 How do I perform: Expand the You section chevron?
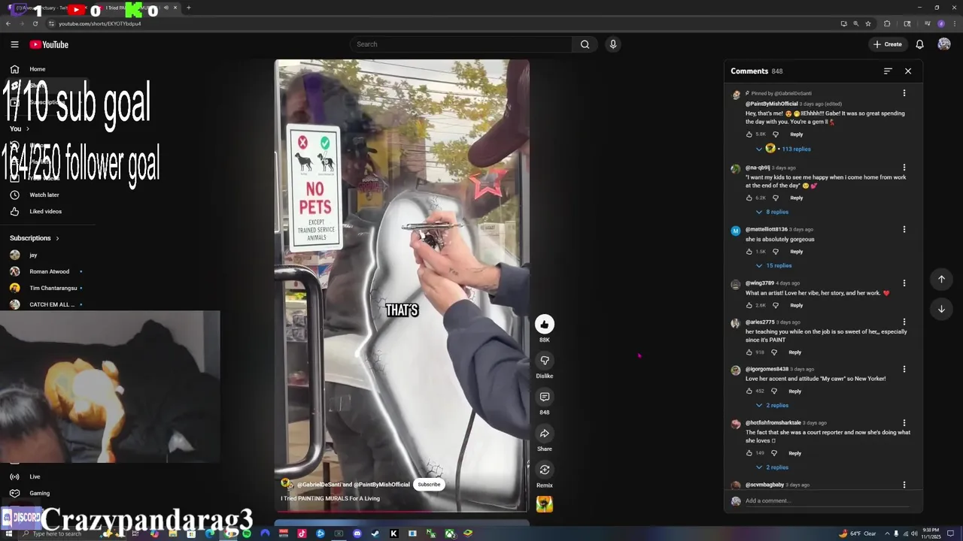tap(28, 128)
